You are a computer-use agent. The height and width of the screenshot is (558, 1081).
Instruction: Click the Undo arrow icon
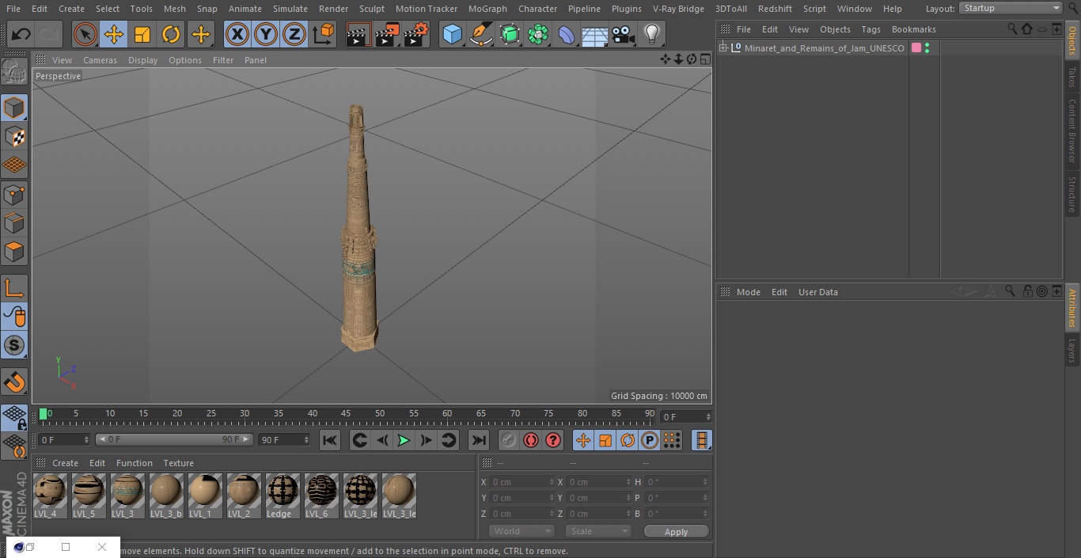[21, 34]
